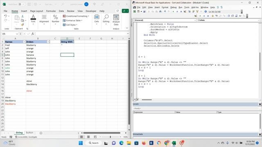Click the Break pause icon in VBA standard toolbar
Viewport: 262px width, 147px height.
click(x=177, y=11)
